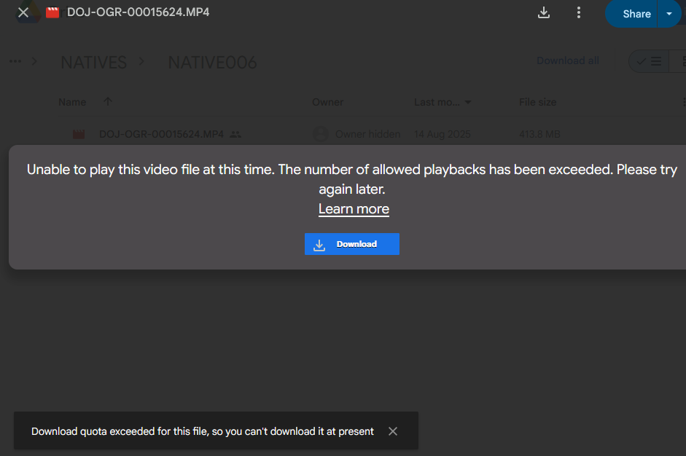
Task: Close the video preview with the X icon
Action: pyautogui.click(x=23, y=12)
